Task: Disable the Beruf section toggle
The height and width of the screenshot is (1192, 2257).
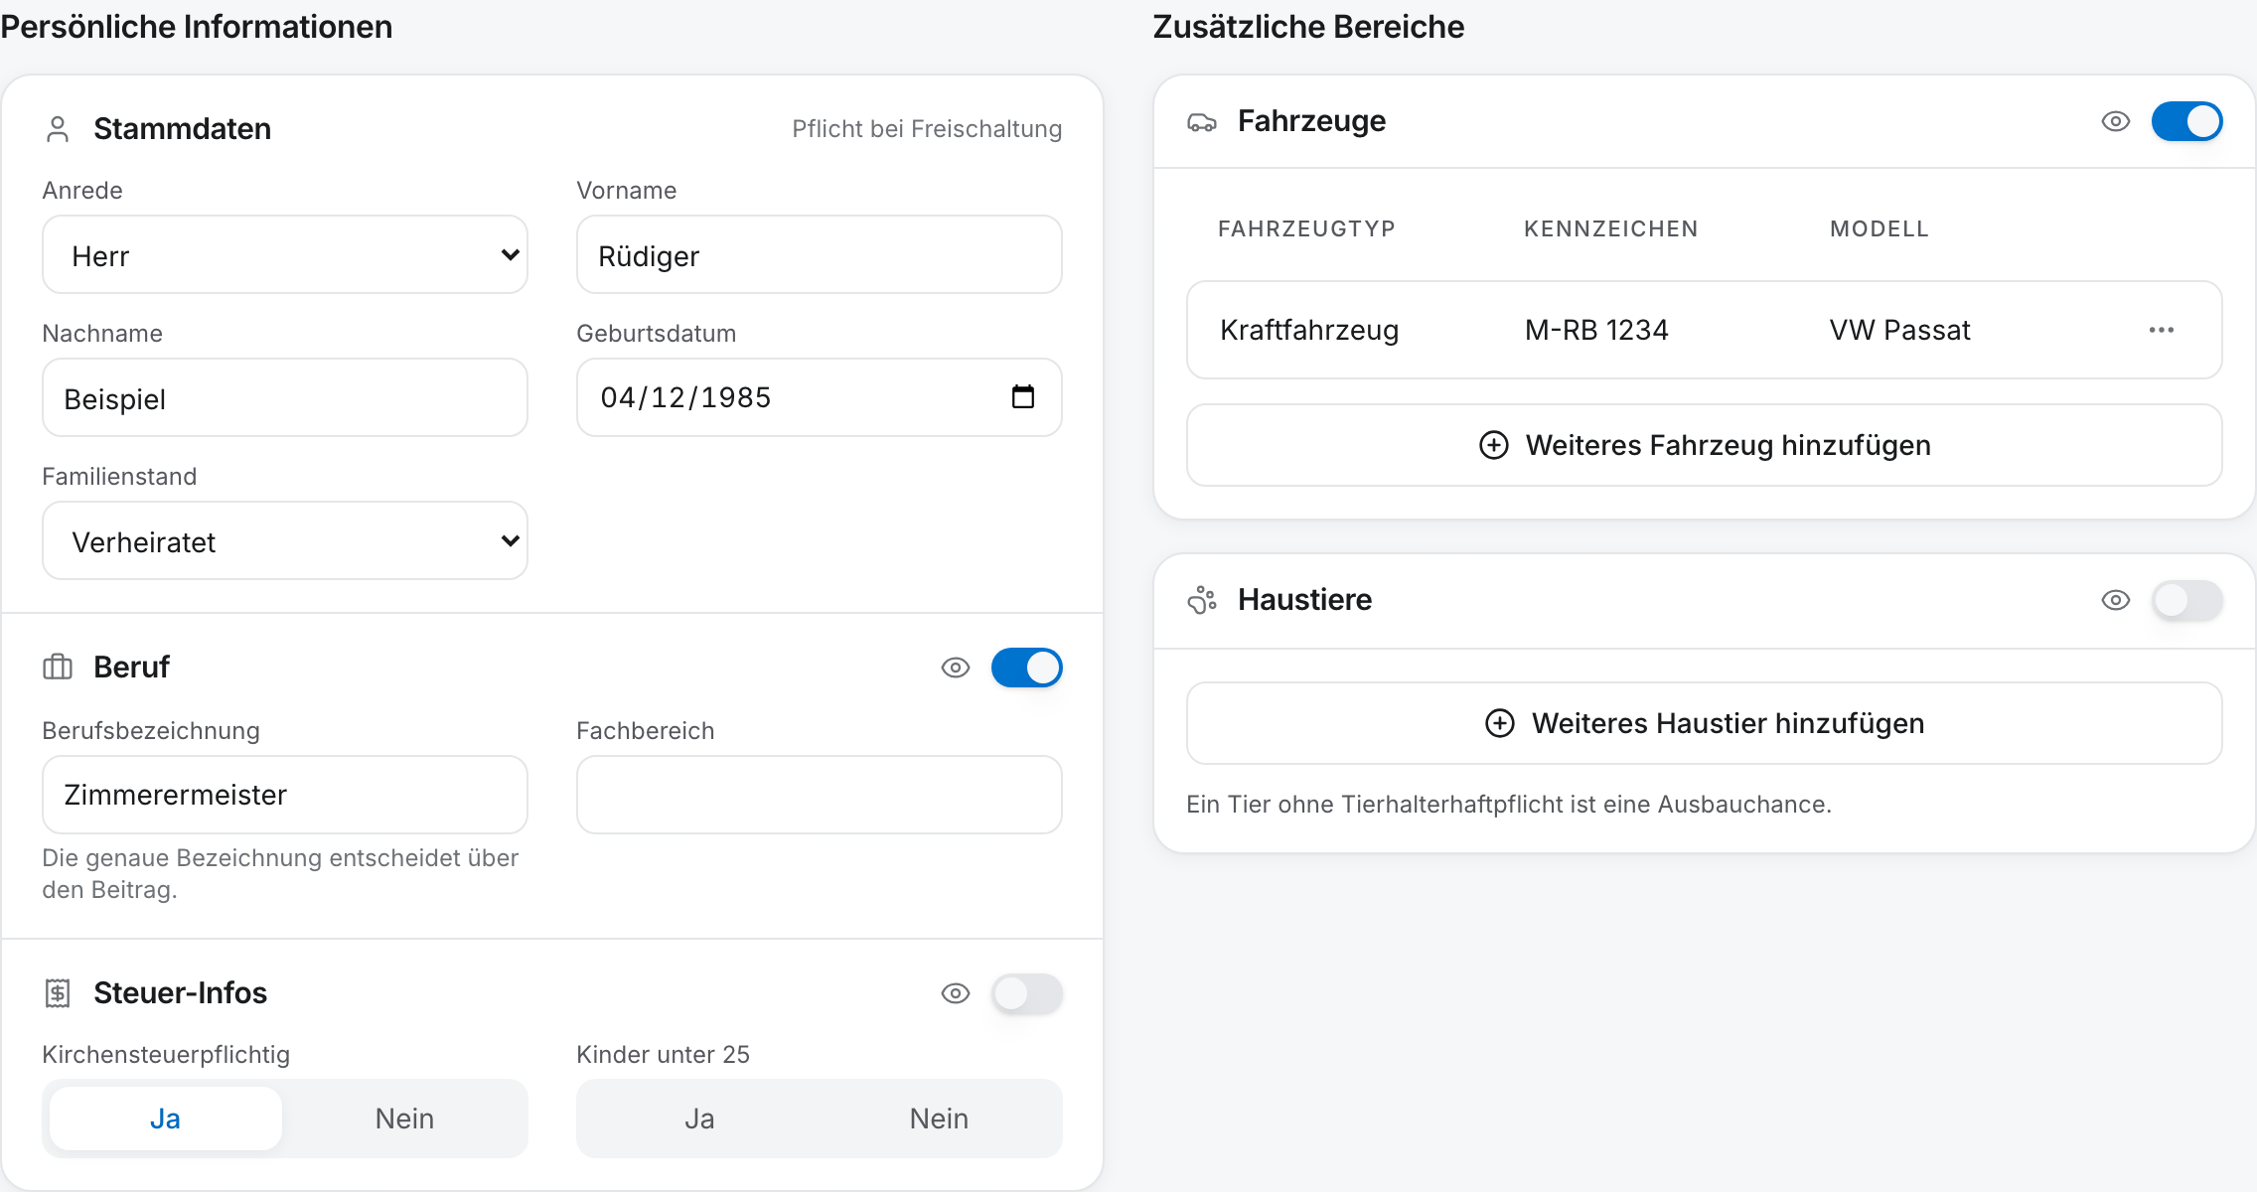Action: (x=1026, y=668)
